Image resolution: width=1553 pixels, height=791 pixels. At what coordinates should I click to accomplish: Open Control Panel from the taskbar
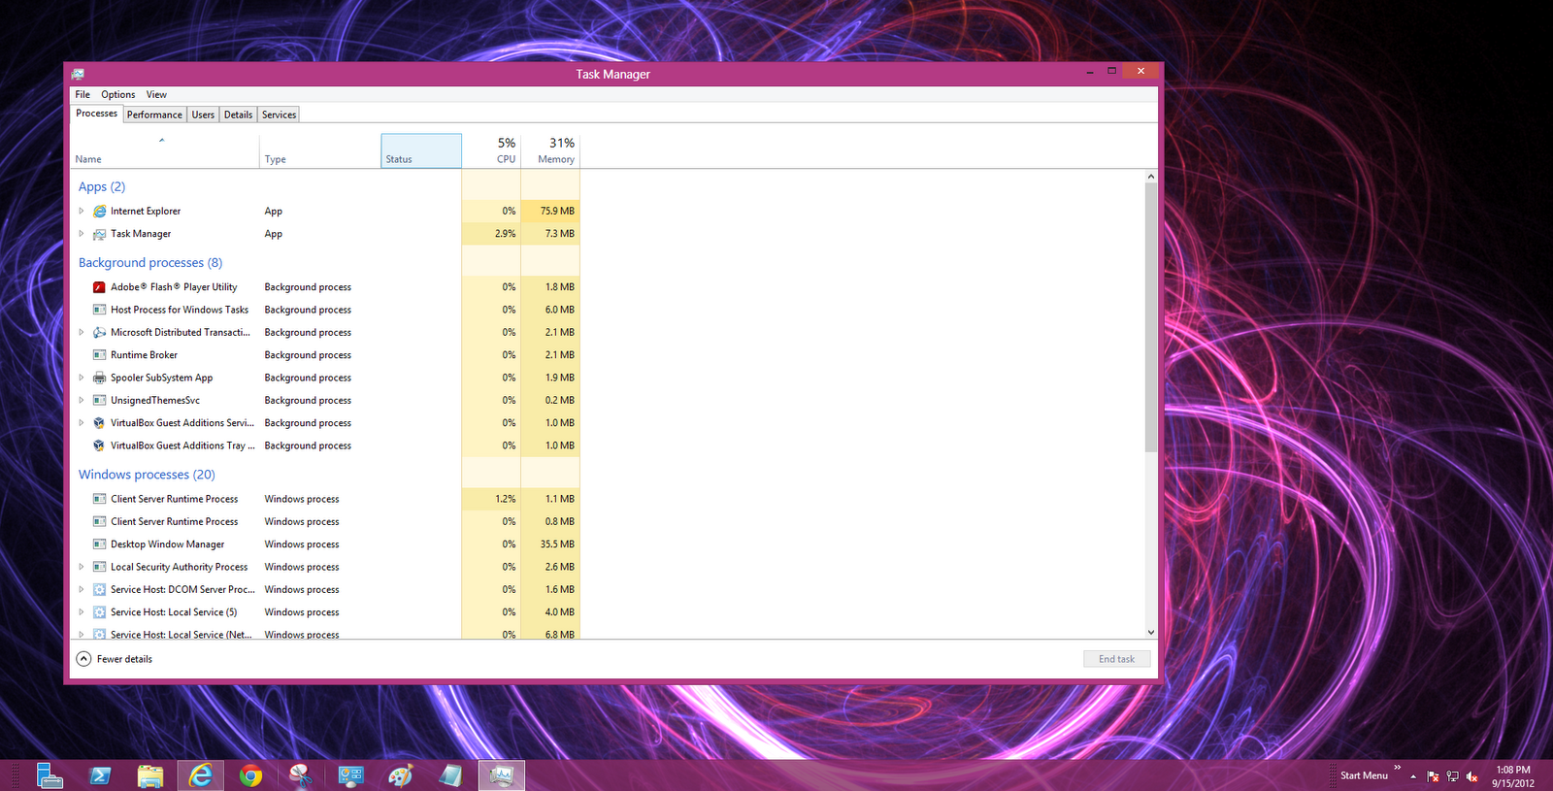click(350, 775)
